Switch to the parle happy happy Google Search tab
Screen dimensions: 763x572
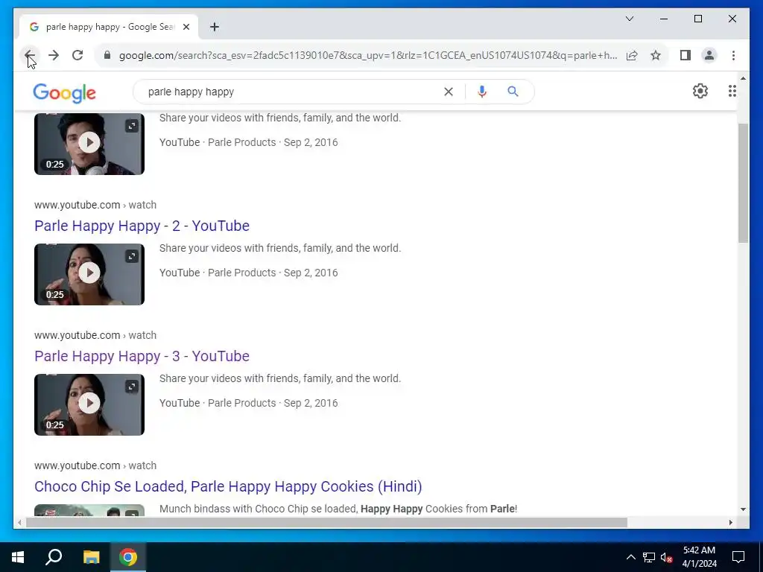[109, 27]
